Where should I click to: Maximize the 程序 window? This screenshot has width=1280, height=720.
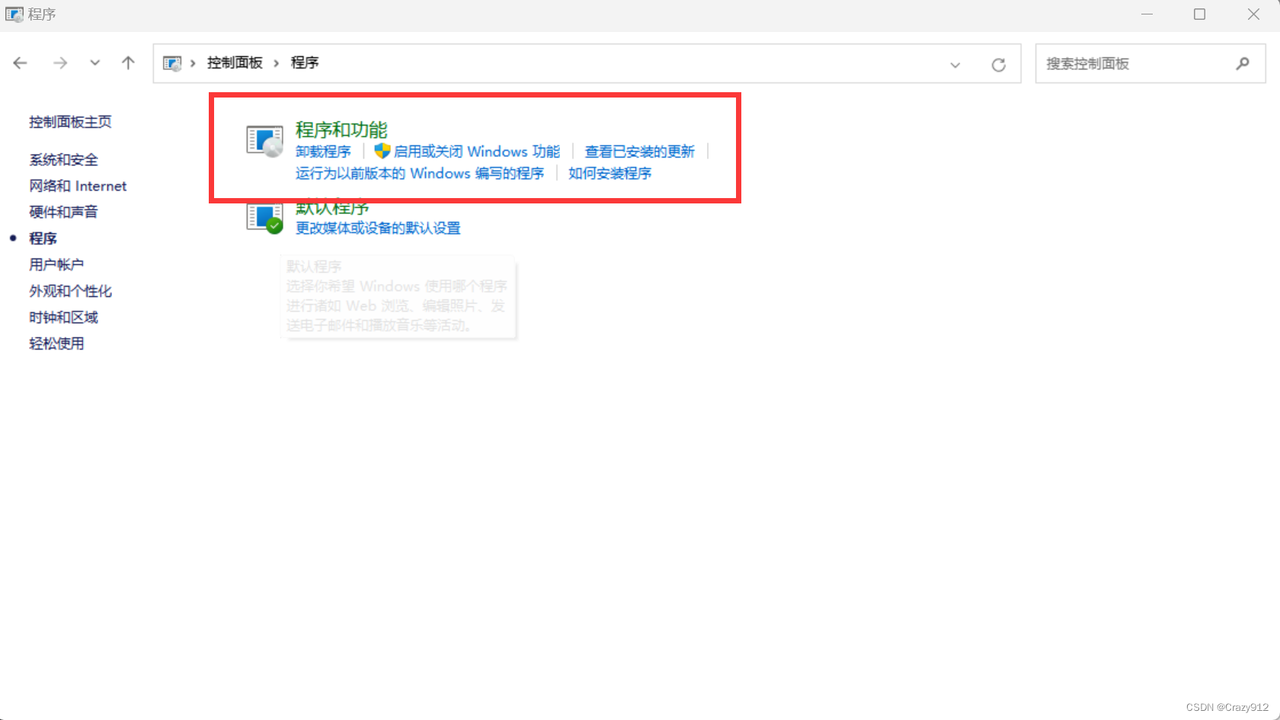1199,14
